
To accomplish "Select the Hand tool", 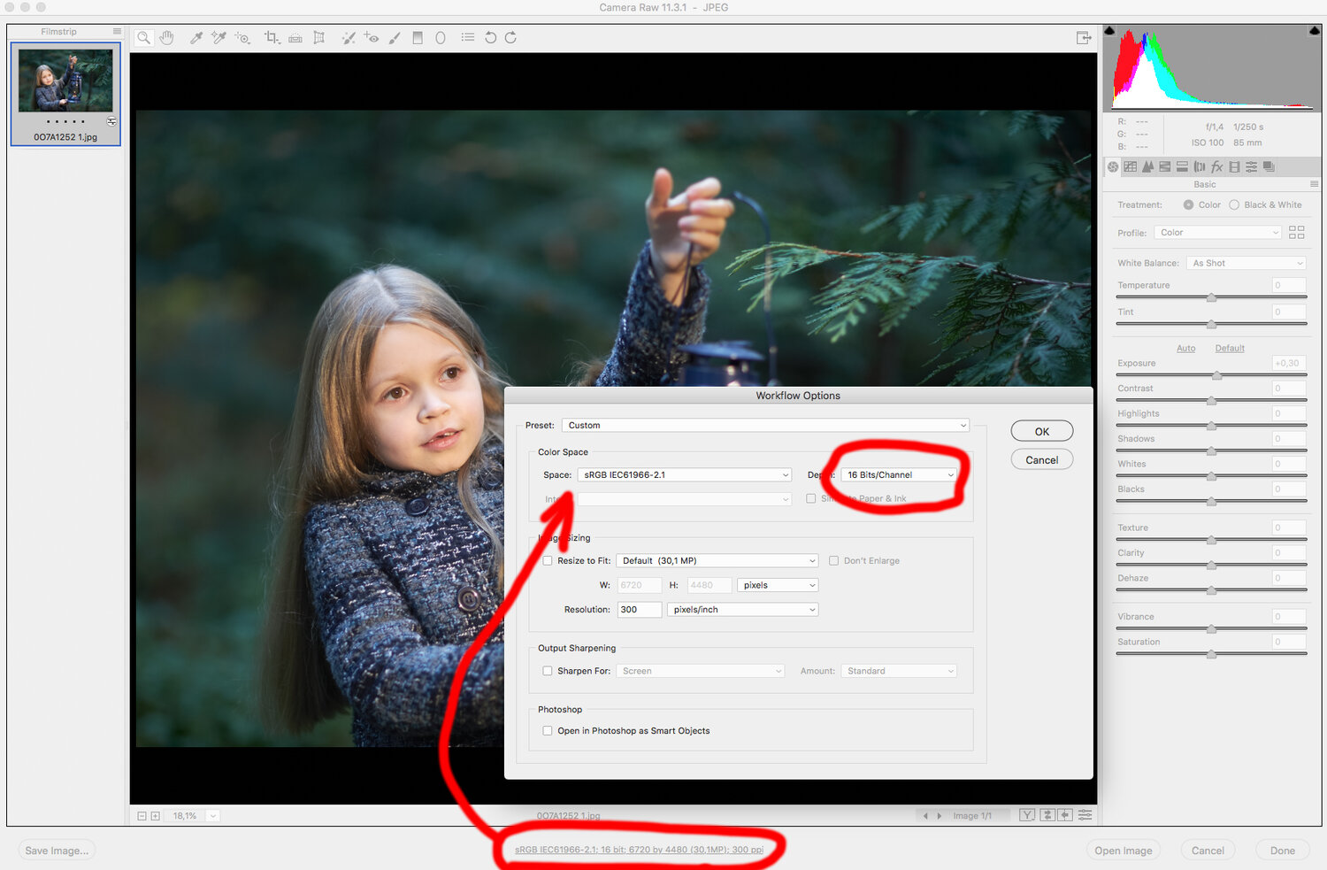I will 167,38.
